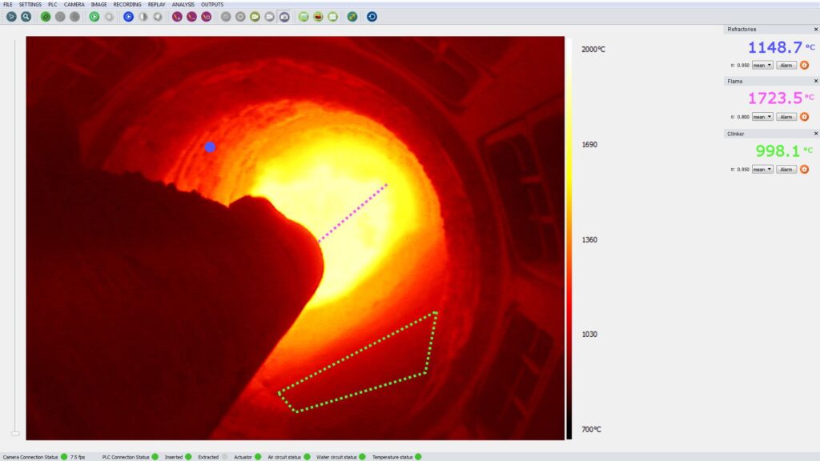Viewport: 820px width, 461px height.
Task: Click the half-filled contrast circle icon
Action: click(143, 17)
